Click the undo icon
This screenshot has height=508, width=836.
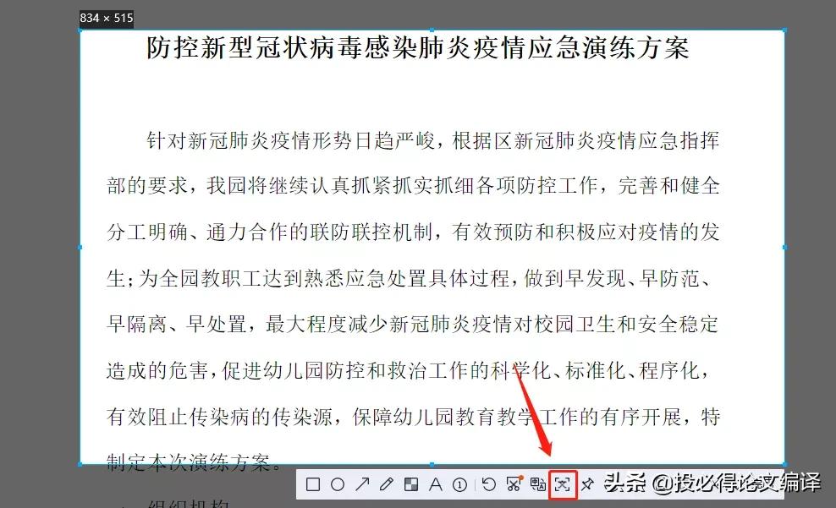[489, 486]
